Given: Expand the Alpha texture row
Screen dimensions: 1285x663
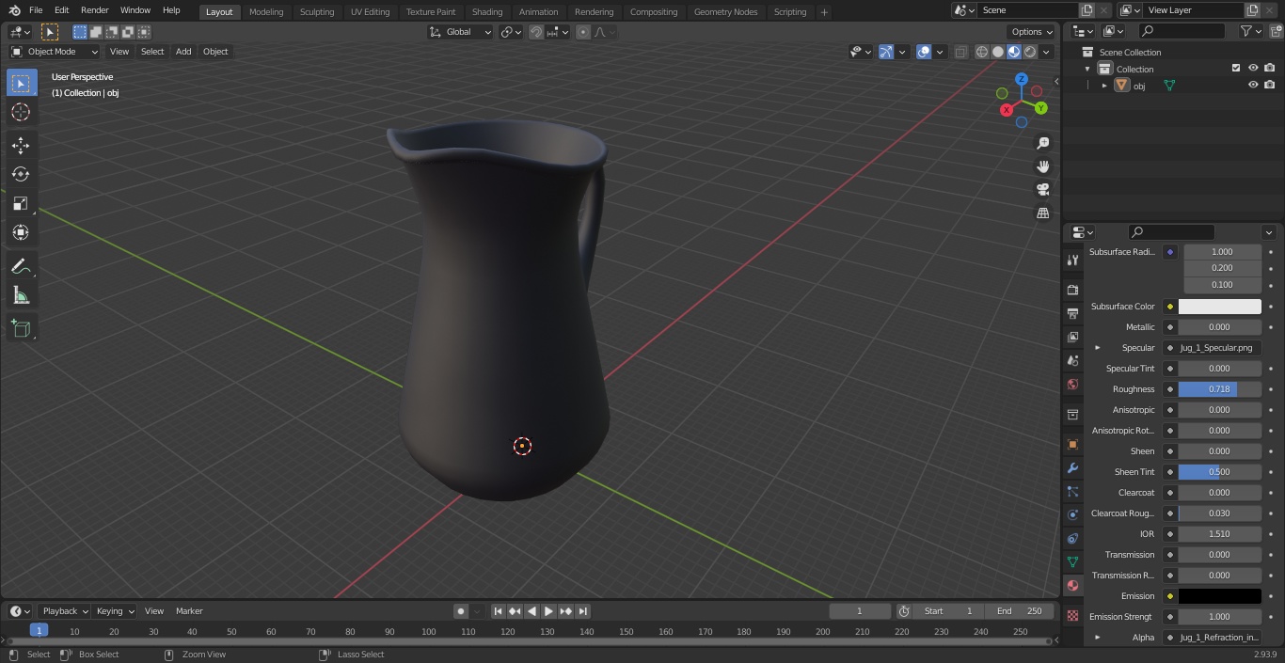Looking at the screenshot, I should (x=1097, y=638).
